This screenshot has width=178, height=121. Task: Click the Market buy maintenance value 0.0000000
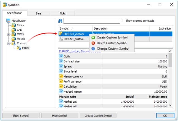tap(160, 101)
